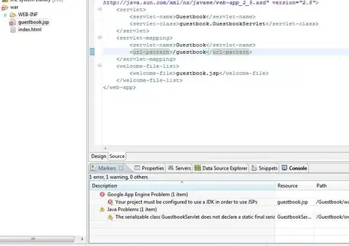
Task: Click the Servers tab icon
Action: point(171,168)
